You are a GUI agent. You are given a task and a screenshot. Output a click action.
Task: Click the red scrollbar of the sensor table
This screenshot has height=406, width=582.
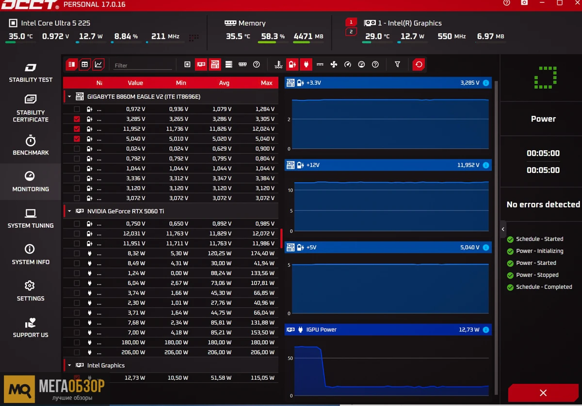(281, 238)
